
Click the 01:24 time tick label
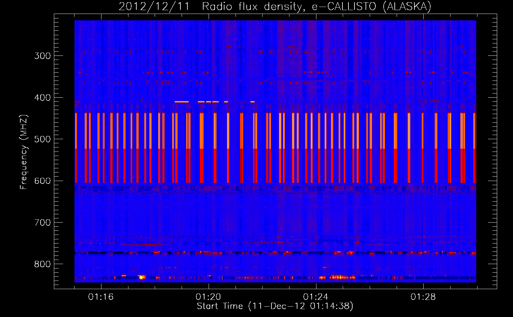point(316,297)
